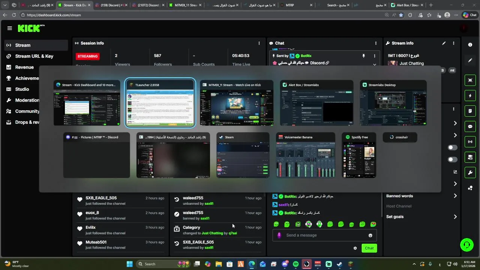Screen dimensions: 480x270
Task: Open Steam from the taskbar
Action: (x=339, y=264)
